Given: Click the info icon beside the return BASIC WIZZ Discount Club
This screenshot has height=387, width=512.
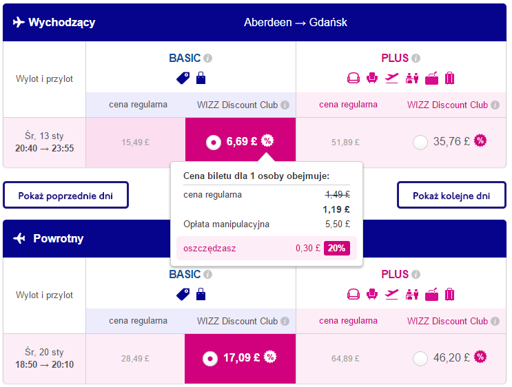Looking at the screenshot, I should [285, 321].
